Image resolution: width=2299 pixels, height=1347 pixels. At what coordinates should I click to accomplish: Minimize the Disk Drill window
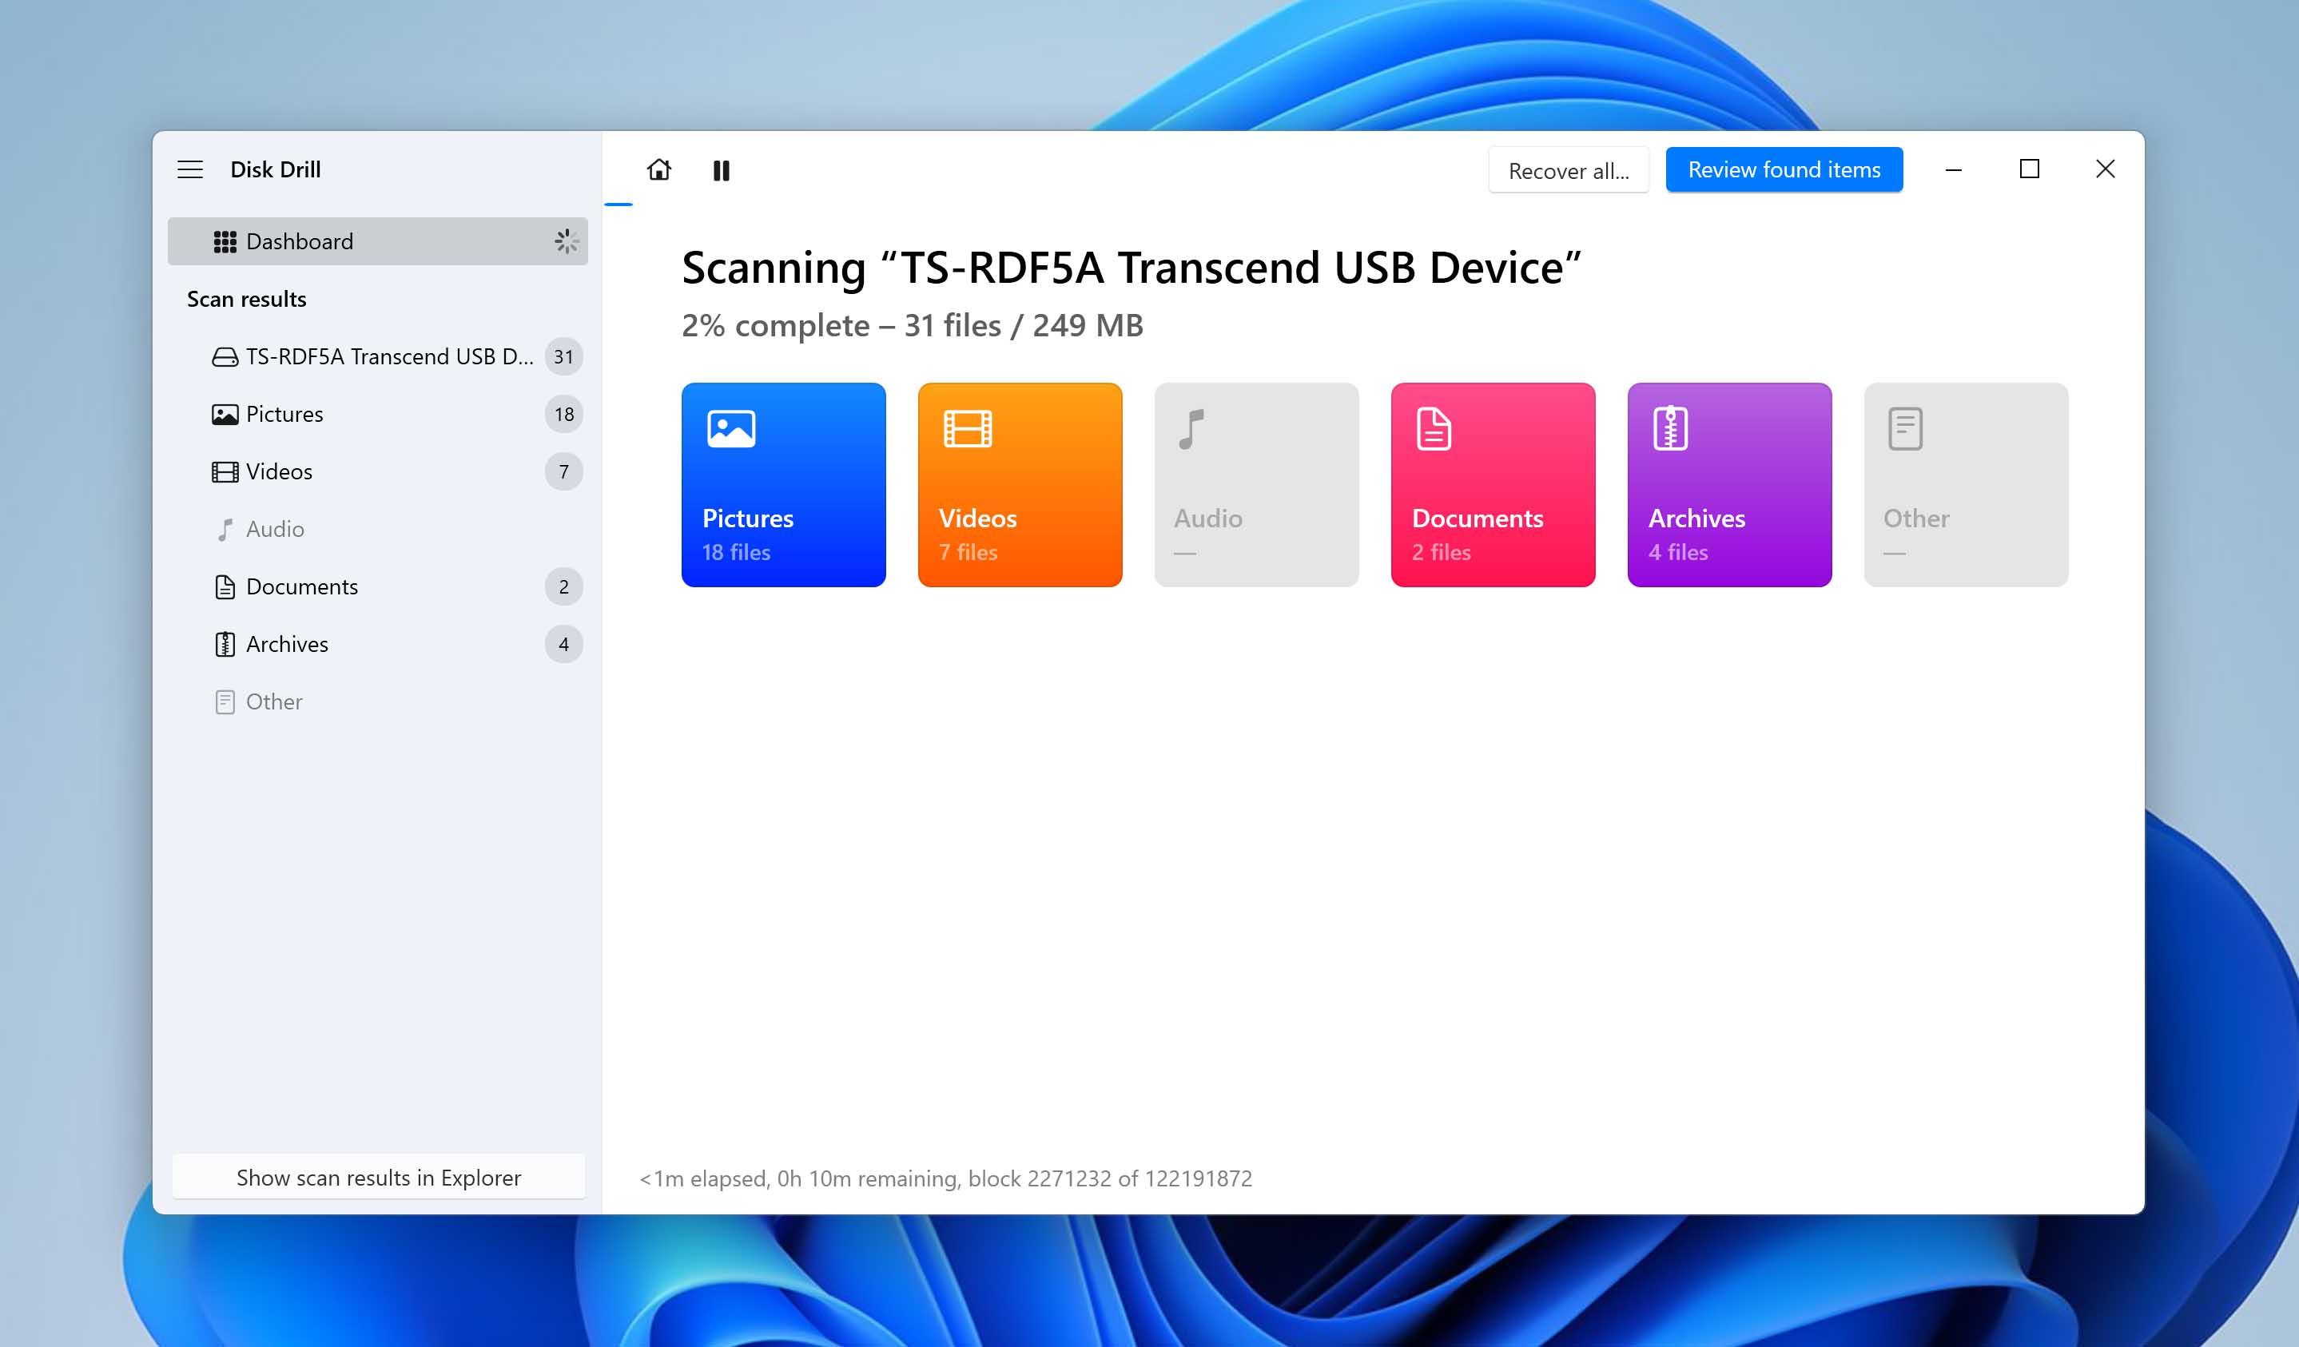coord(1953,169)
